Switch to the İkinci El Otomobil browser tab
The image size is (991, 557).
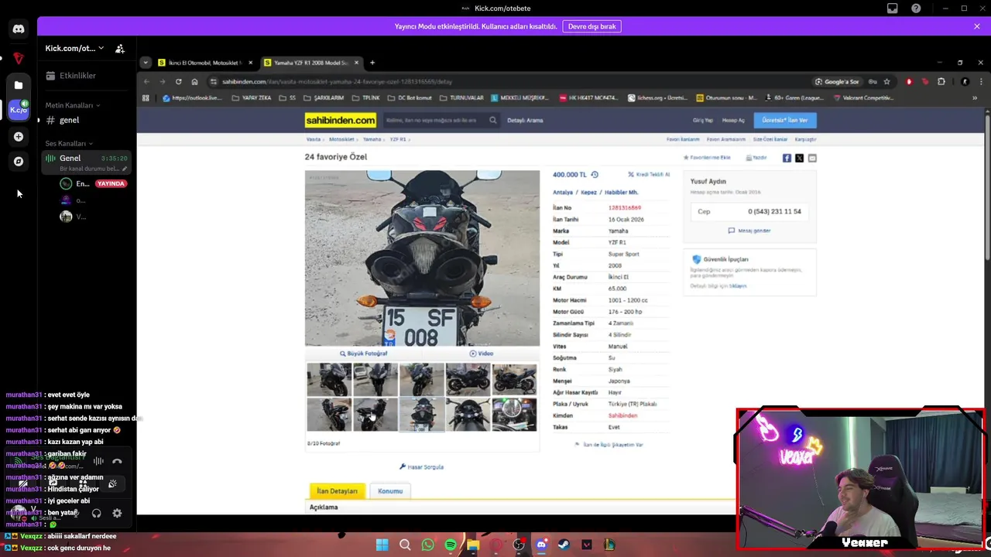205,63
